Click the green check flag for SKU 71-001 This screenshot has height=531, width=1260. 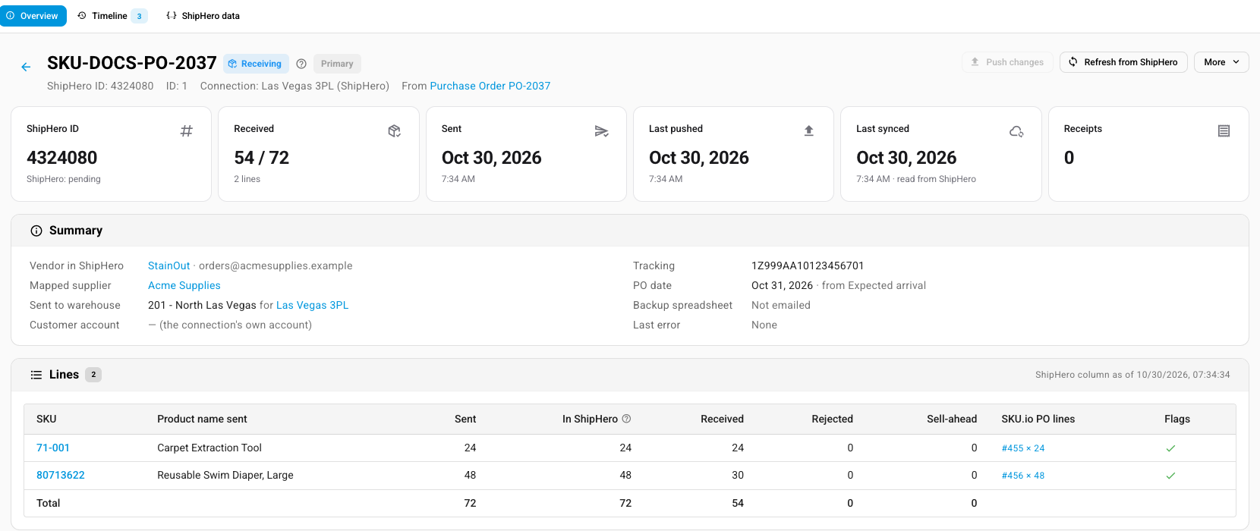[1170, 448]
